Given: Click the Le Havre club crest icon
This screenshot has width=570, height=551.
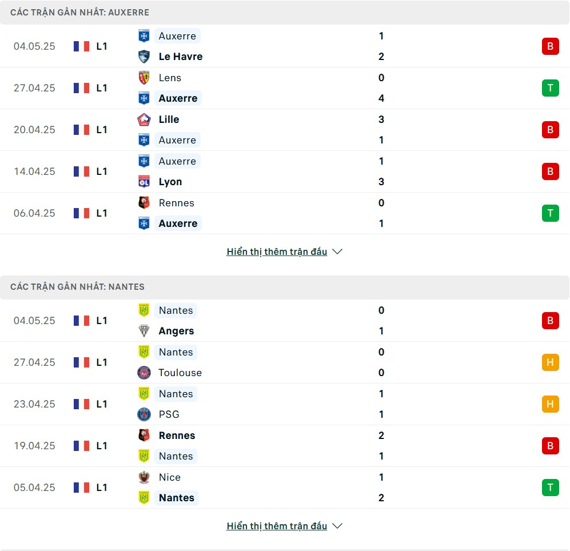Looking at the screenshot, I should [x=144, y=57].
